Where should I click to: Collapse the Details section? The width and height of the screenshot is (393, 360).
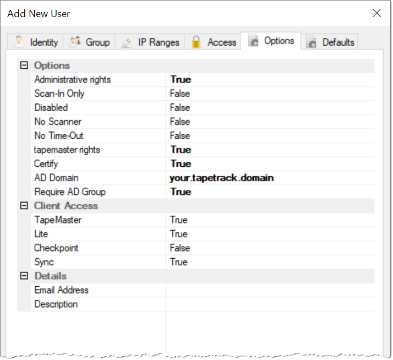coord(24,276)
